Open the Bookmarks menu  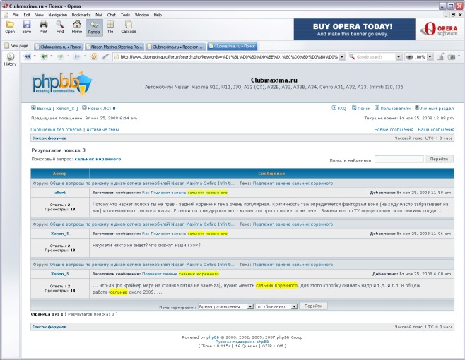81,14
